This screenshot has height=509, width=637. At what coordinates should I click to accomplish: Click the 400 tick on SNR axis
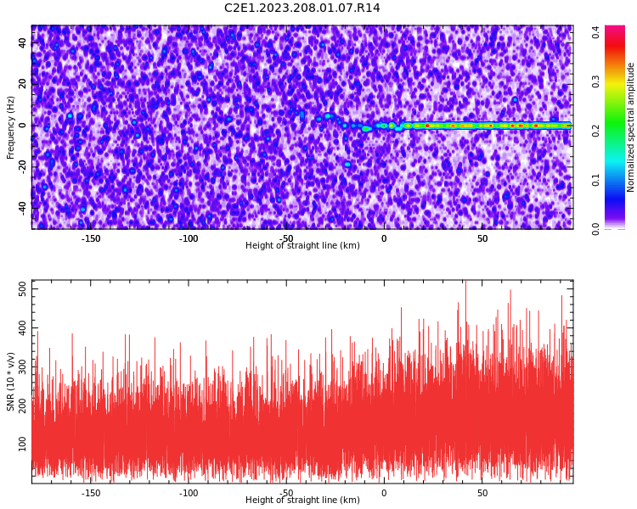(23, 327)
